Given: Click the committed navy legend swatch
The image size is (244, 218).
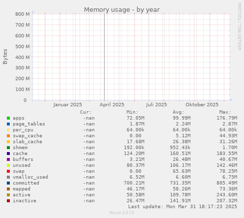Looking at the screenshot, I should click(8, 183).
